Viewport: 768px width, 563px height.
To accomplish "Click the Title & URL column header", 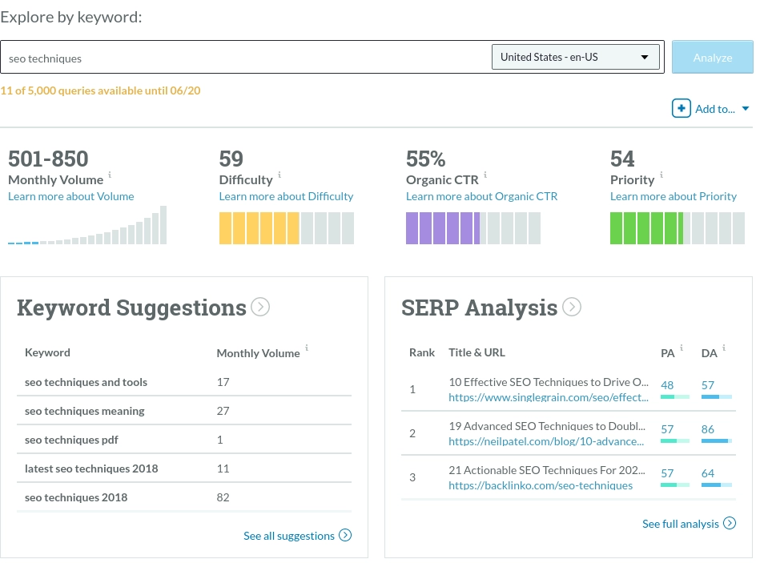I will 476,353.
